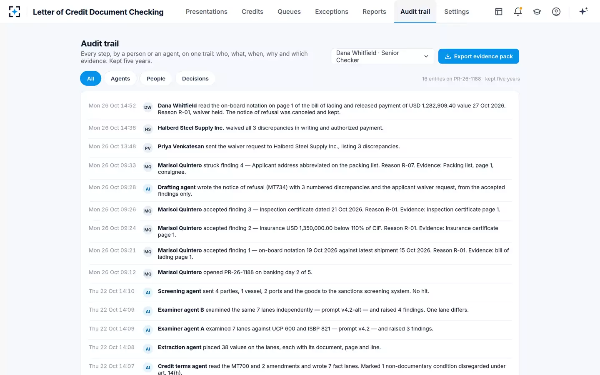
Task: Click the Priya Venkatesan waiver request entry
Action: click(x=300, y=148)
